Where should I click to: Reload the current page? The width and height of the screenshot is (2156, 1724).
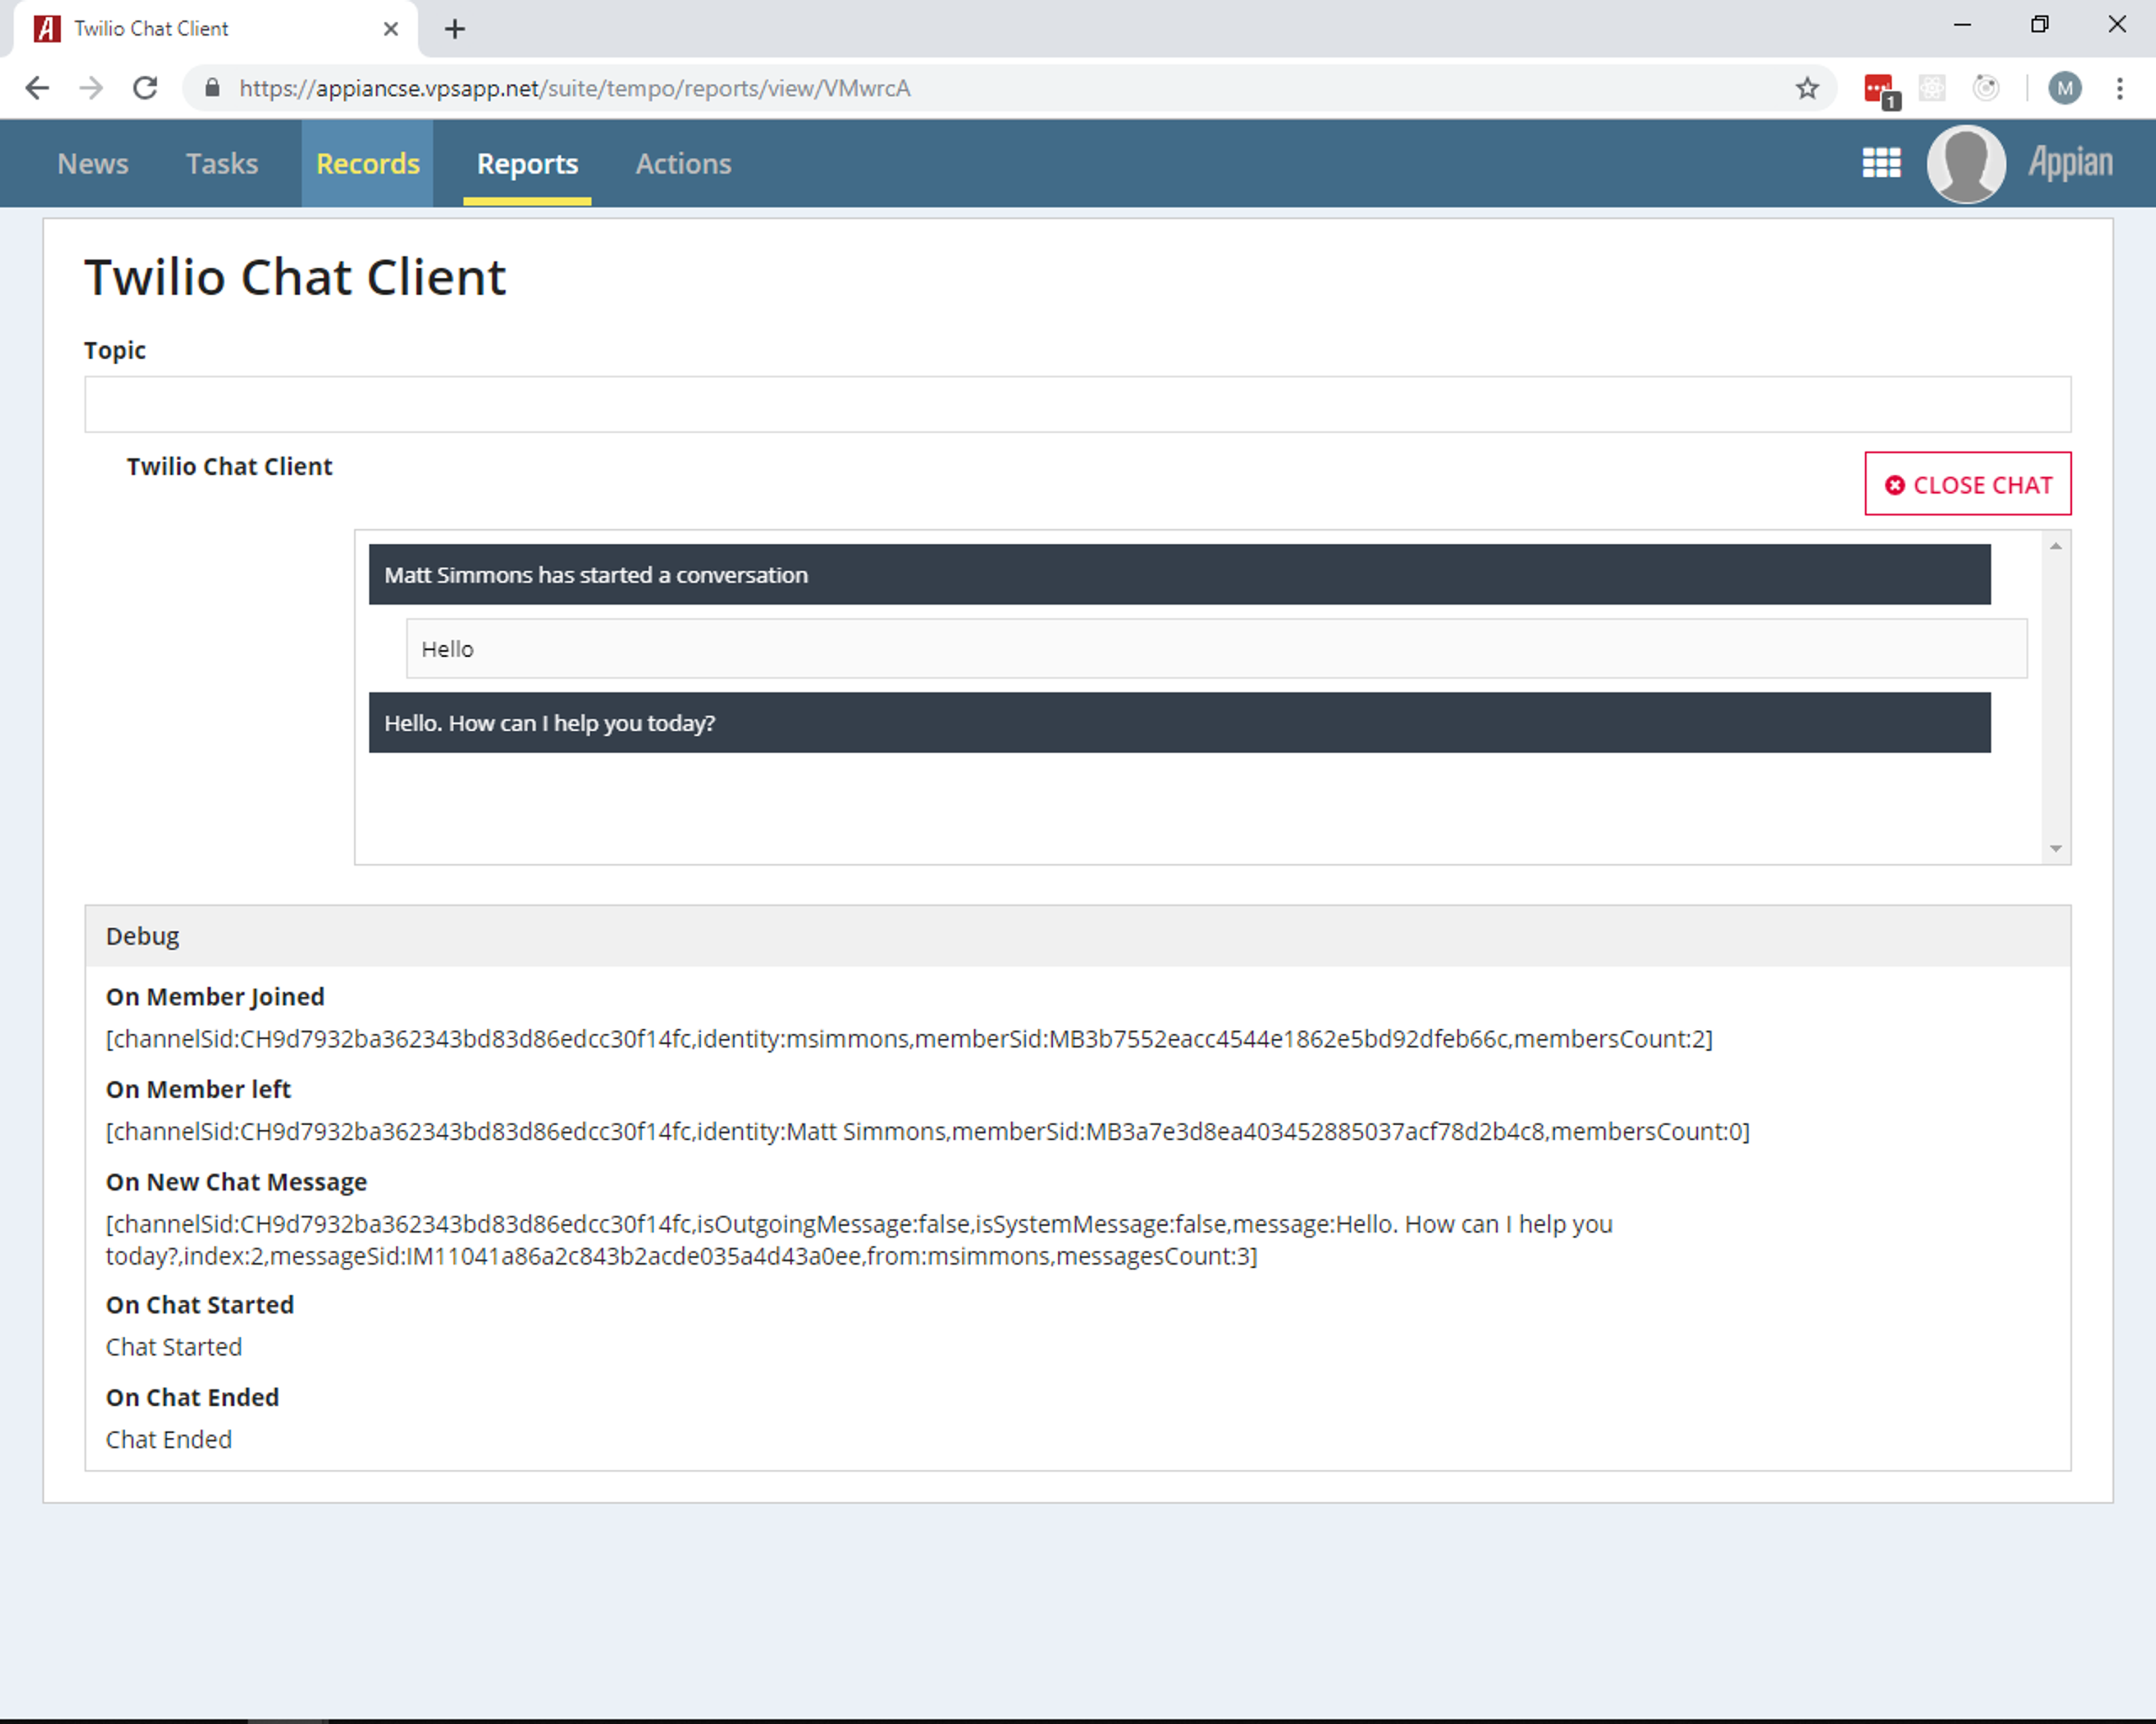coord(145,88)
